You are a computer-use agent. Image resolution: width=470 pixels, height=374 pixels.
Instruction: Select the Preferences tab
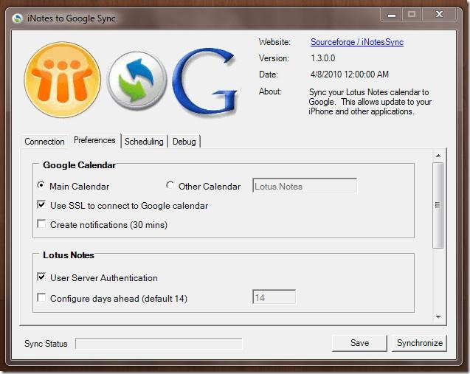(x=94, y=140)
